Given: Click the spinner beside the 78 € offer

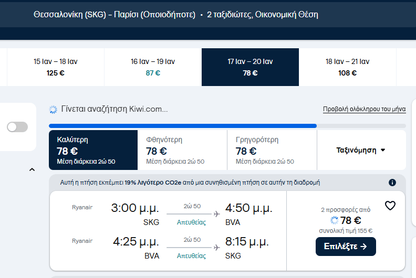Looking at the screenshot, I should point(334,220).
